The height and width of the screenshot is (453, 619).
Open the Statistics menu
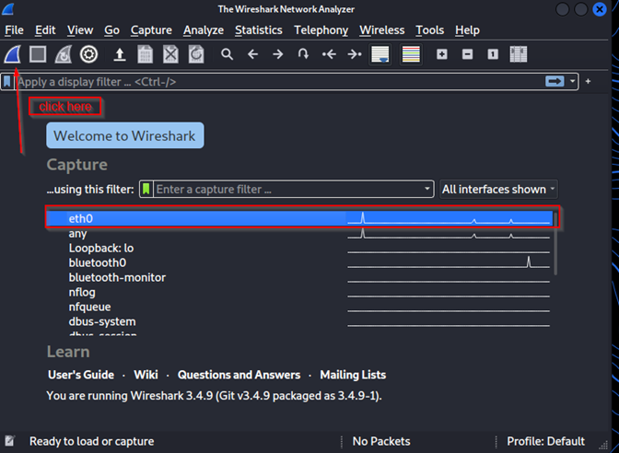coord(259,30)
